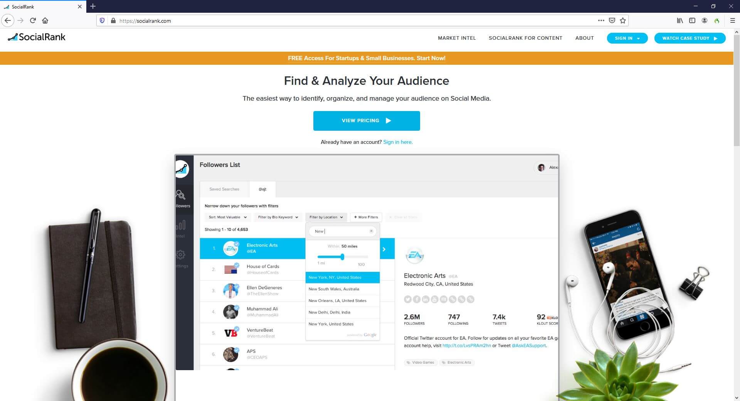Screen dimensions: 740x401
Task: Expand the Filter by Location dropdown
Action: (326, 217)
